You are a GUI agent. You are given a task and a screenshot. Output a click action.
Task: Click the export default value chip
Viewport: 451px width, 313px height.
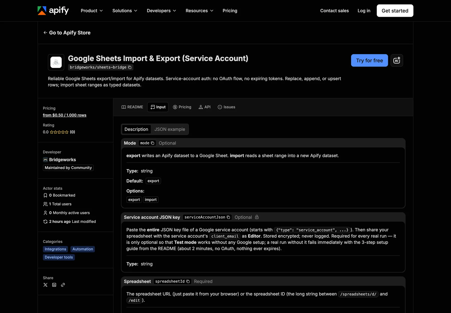(153, 181)
